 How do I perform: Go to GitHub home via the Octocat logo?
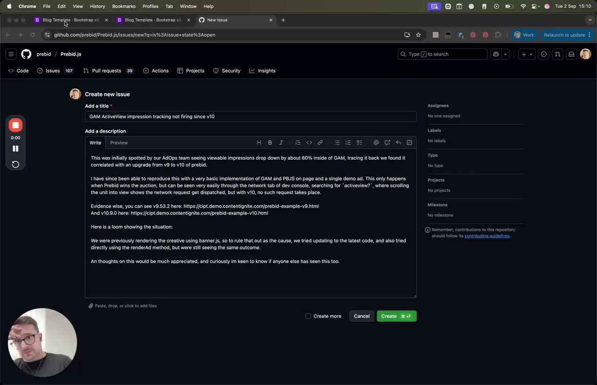(x=26, y=54)
